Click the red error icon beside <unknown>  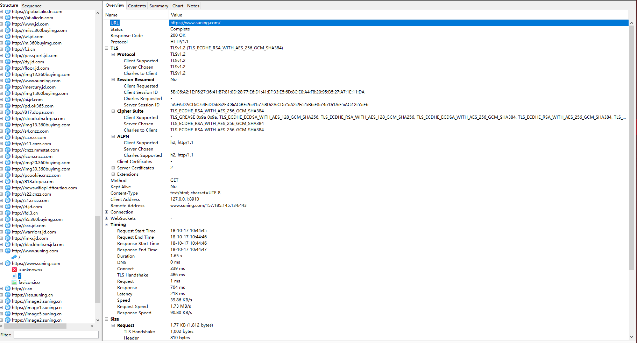[14, 270]
